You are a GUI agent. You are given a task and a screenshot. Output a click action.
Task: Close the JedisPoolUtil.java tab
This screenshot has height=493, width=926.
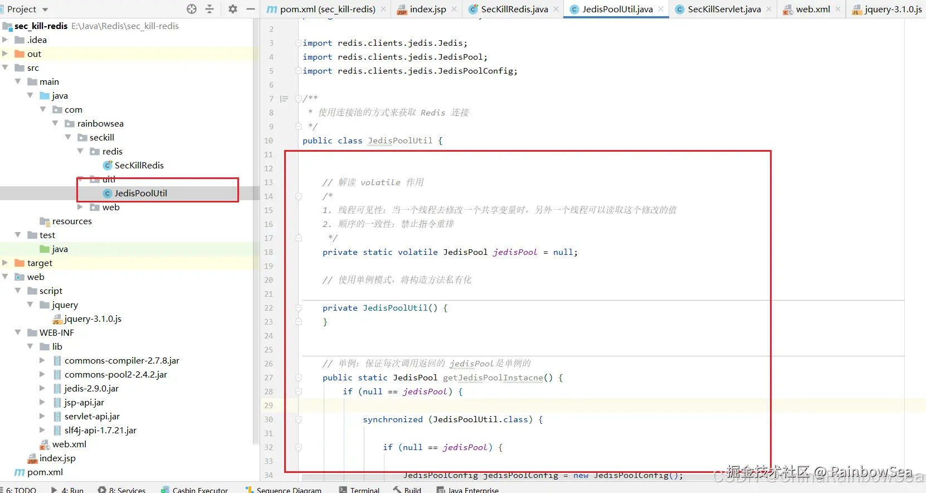[x=661, y=9]
